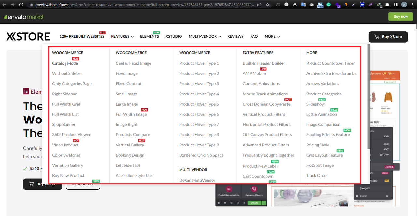This screenshot has width=417, height=216.
Task: Expand the MULTI-VENDOR menu chevron
Action: (x=220, y=37)
